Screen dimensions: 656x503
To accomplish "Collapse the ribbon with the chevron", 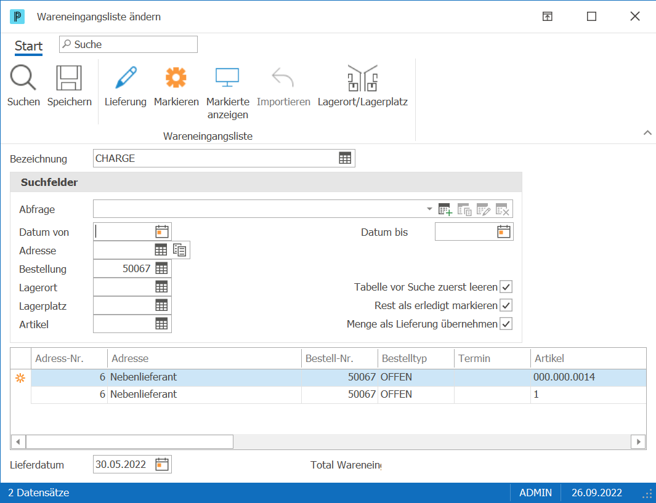I will click(x=647, y=133).
